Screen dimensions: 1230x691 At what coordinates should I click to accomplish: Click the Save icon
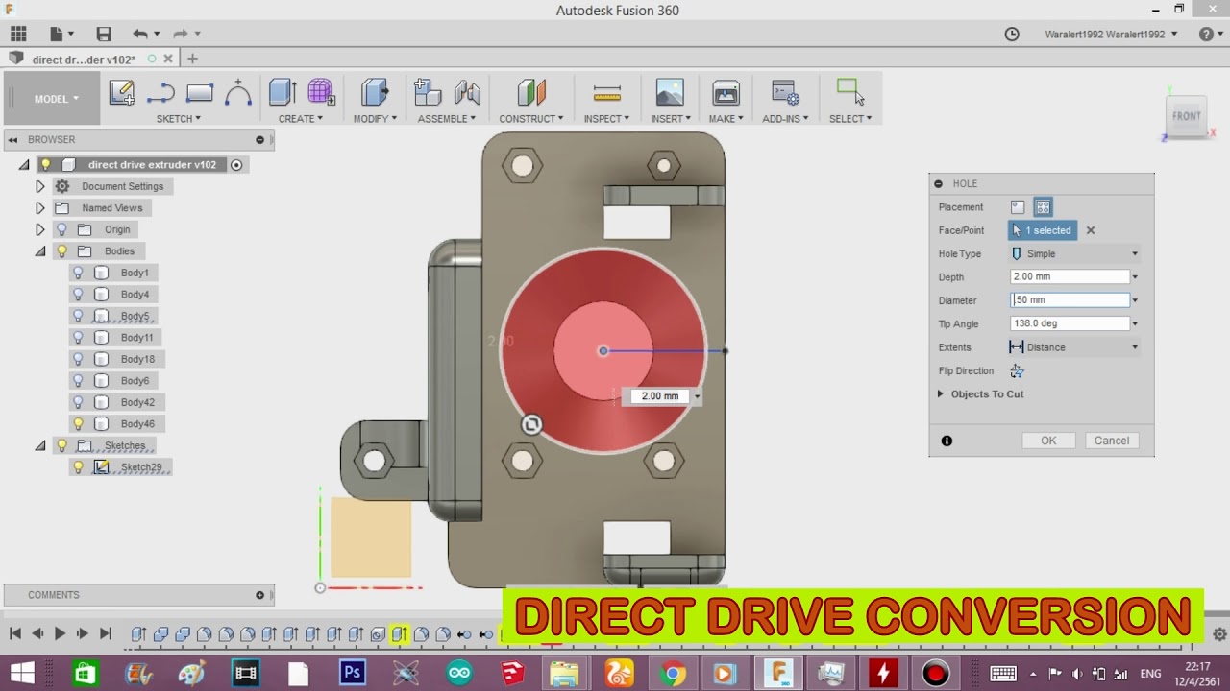click(104, 34)
